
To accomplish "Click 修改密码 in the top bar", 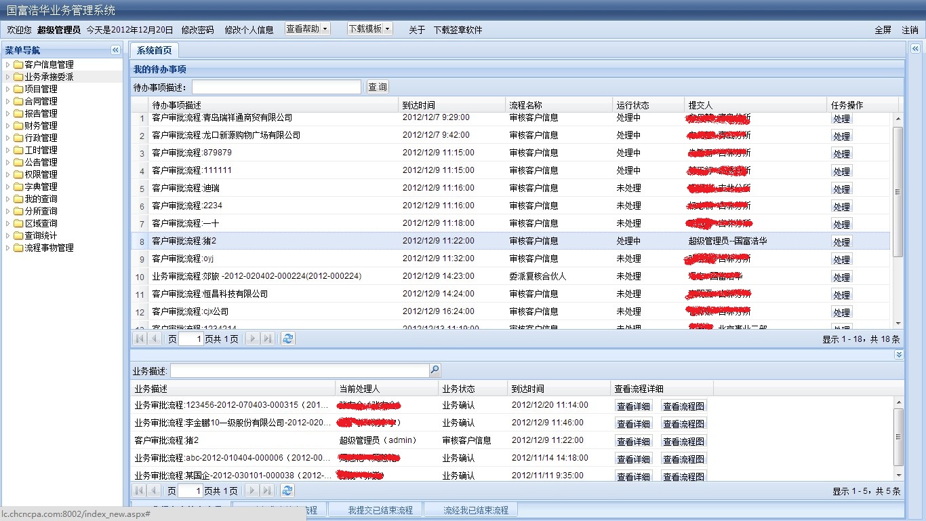I will tap(197, 30).
